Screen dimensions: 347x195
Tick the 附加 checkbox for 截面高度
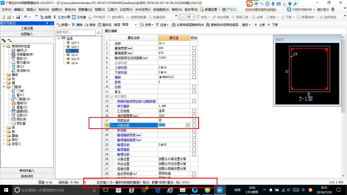(x=194, y=53)
